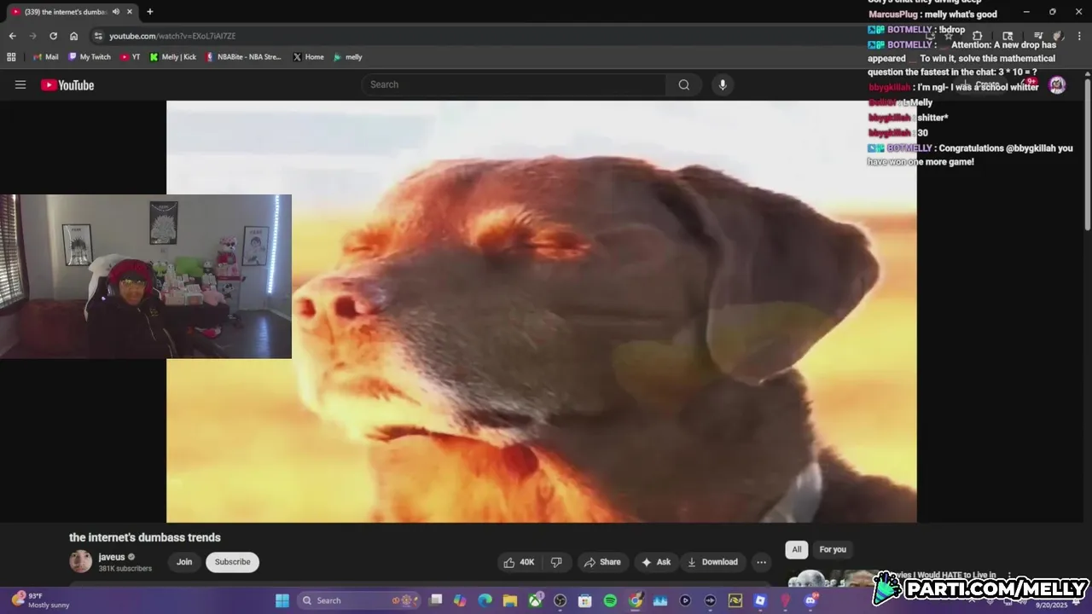Open the javeus channel avatar
1092x614 pixels.
tap(80, 561)
